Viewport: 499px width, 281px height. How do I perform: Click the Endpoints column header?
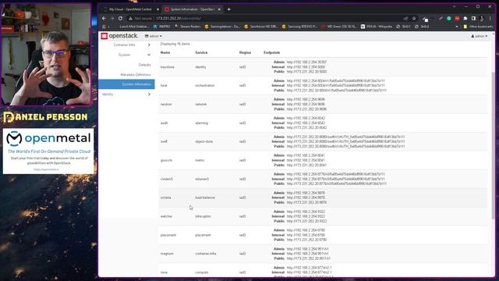(x=272, y=52)
